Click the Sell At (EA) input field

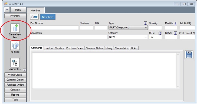click(x=187, y=28)
